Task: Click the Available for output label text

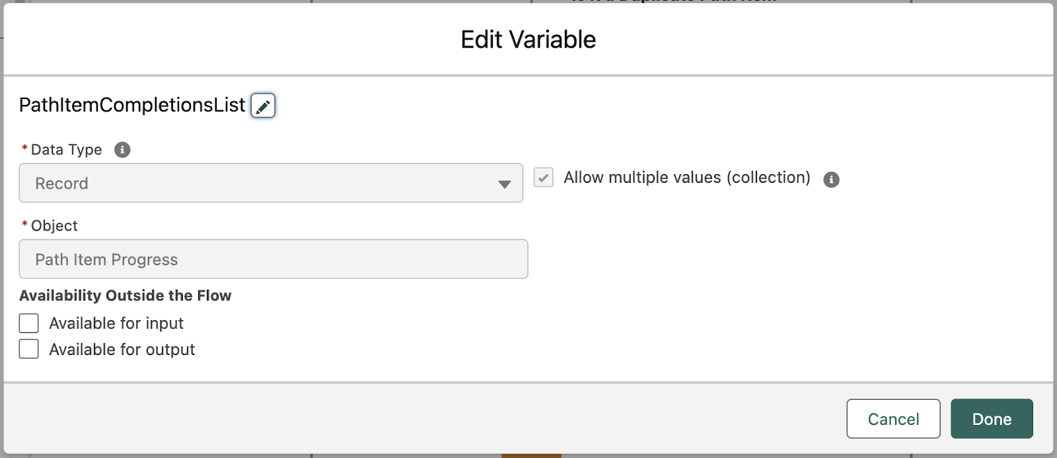Action: click(x=122, y=350)
